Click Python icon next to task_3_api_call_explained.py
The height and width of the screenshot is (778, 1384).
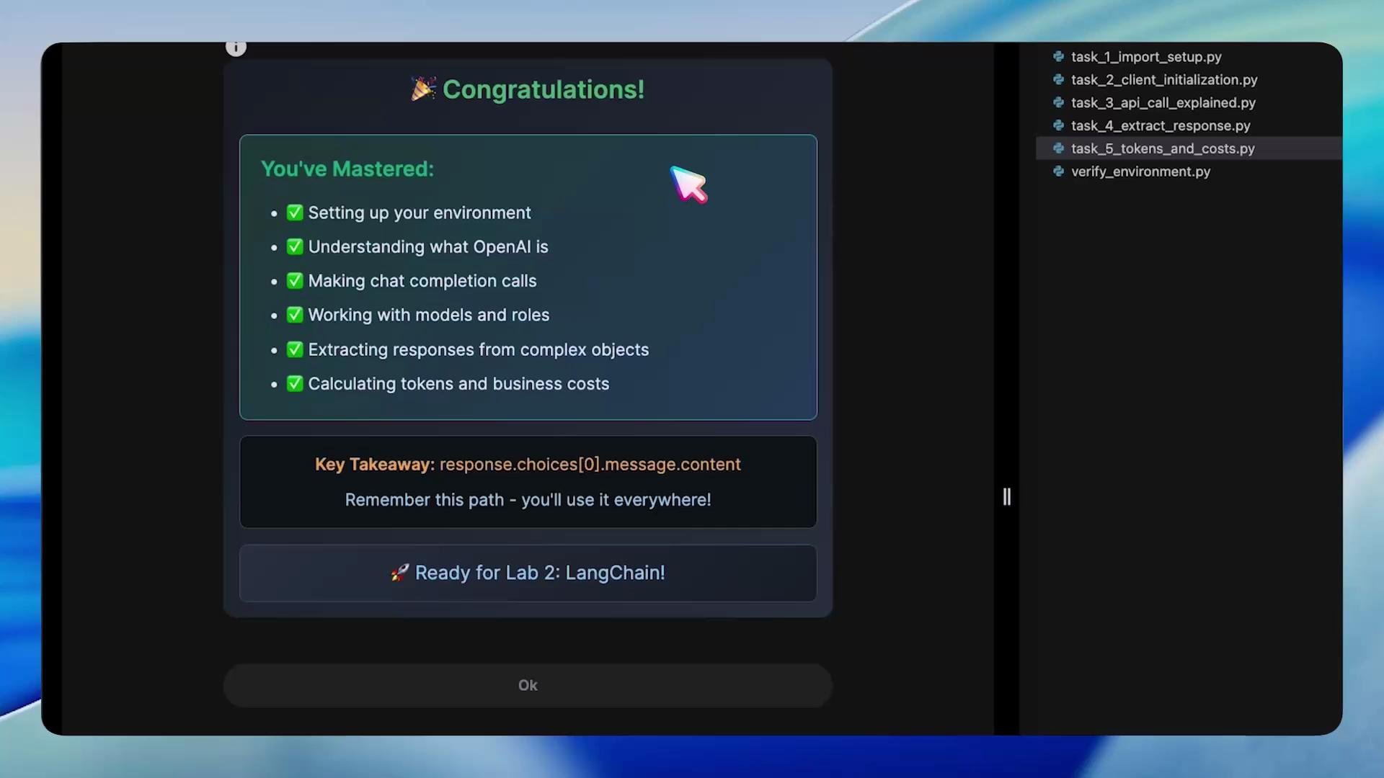tap(1058, 102)
